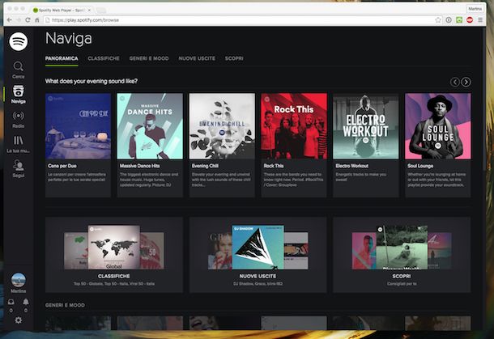
Task: Click the Spotify logo in the sidebar
Action: (x=19, y=41)
